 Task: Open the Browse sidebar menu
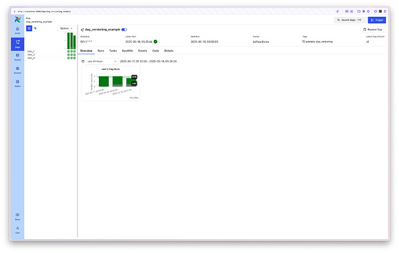[x=17, y=69]
